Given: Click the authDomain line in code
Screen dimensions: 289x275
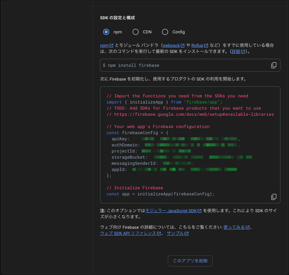Looking at the screenshot, I should (176, 145).
